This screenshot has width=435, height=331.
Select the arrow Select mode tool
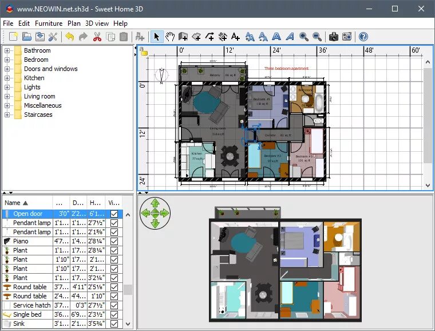(157, 37)
